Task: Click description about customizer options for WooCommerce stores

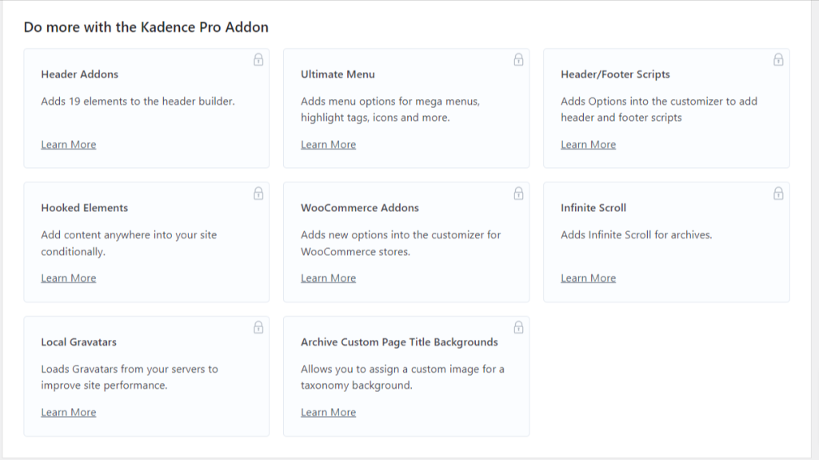Action: tap(401, 243)
